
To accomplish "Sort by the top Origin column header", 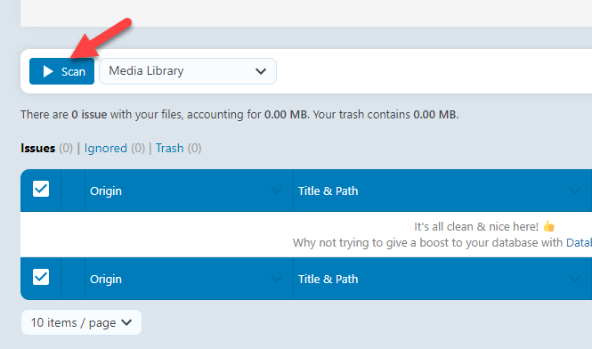I will (106, 191).
